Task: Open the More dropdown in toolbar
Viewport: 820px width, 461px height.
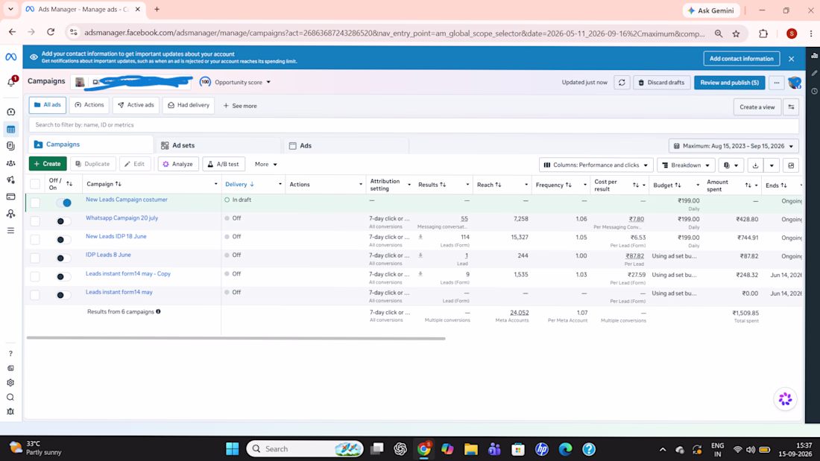Action: point(265,164)
